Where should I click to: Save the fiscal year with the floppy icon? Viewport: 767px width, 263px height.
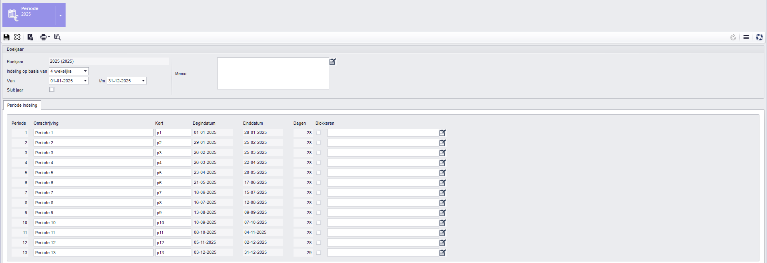(6, 37)
